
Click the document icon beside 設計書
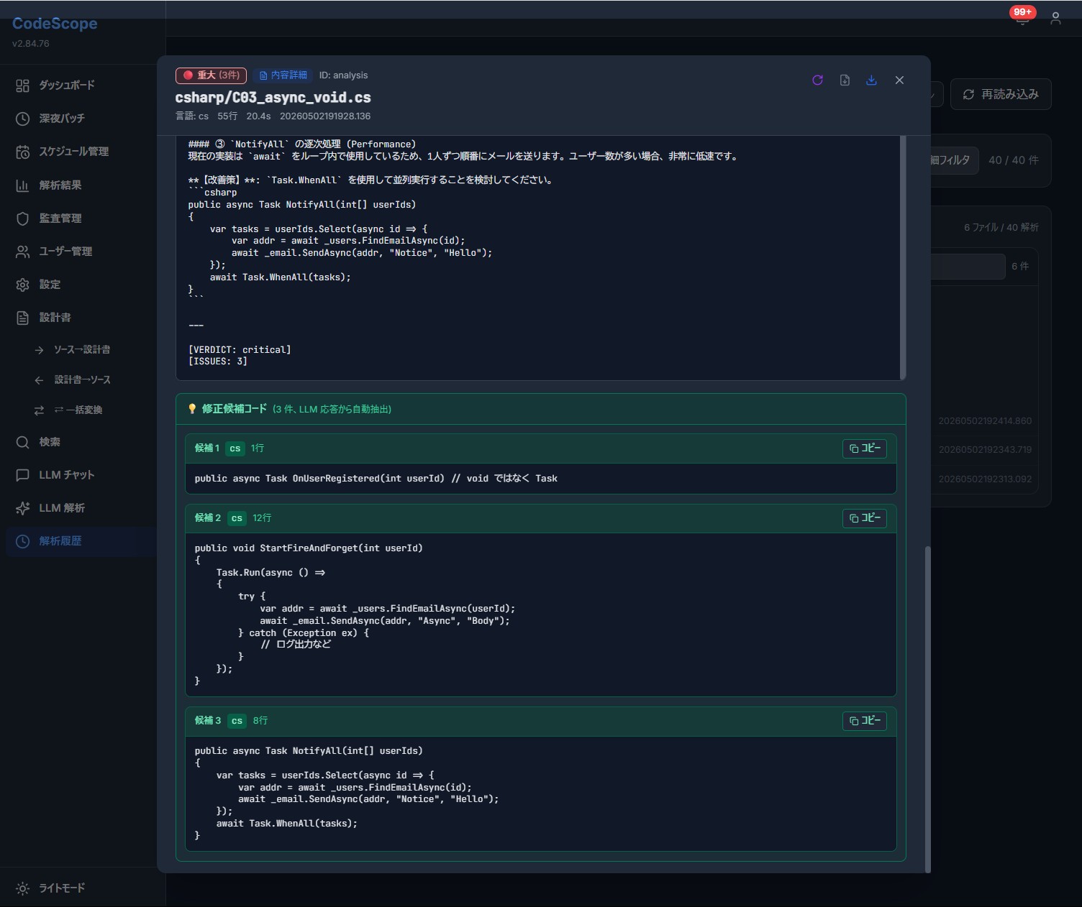pyautogui.click(x=23, y=318)
